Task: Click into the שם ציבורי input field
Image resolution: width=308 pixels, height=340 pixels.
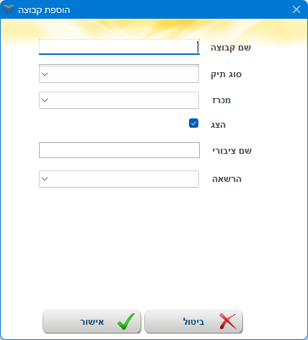Action: click(x=119, y=150)
